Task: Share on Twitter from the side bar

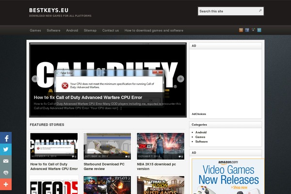Action: (x=6, y=149)
